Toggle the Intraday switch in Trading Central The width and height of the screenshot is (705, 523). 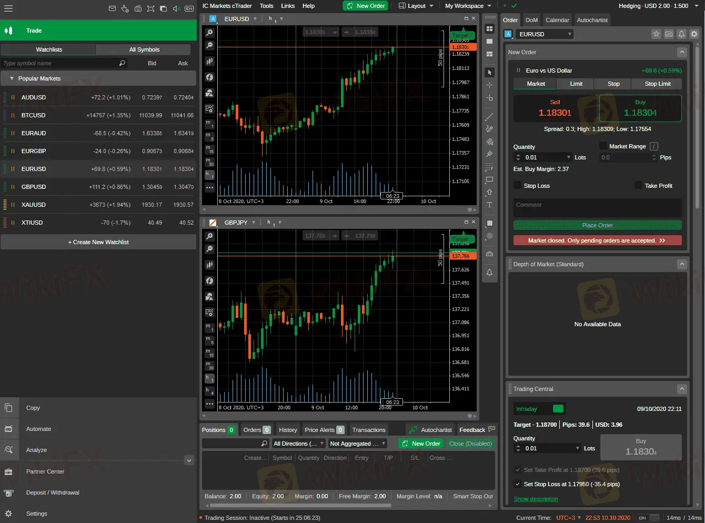[558, 409]
